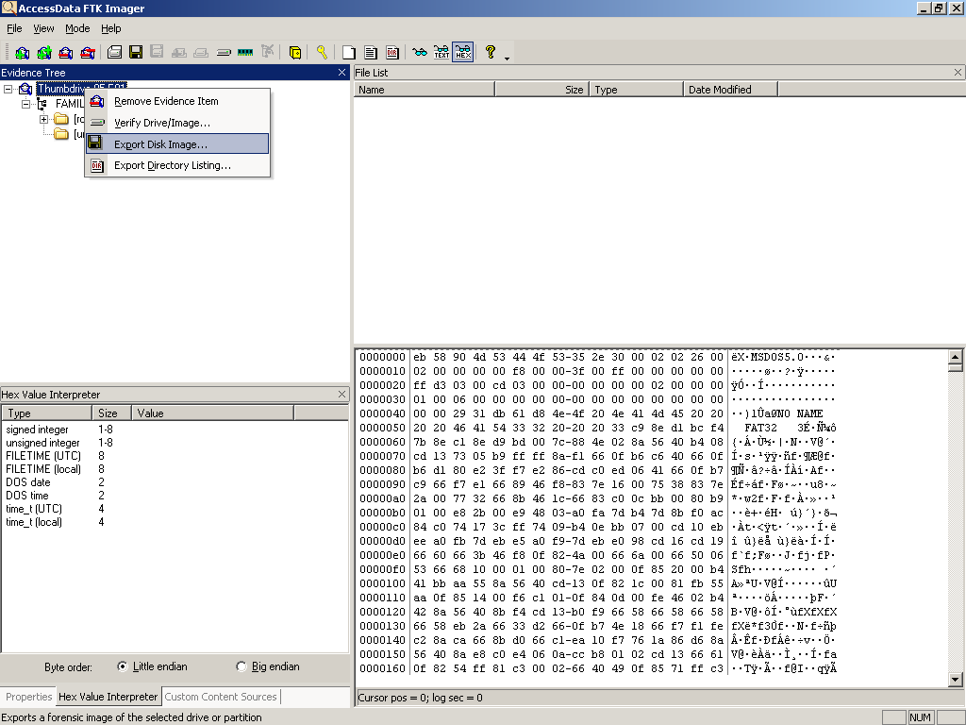This screenshot has width=966, height=725.
Task: Click the Remove All Evidence Items icon
Action: [x=88, y=53]
